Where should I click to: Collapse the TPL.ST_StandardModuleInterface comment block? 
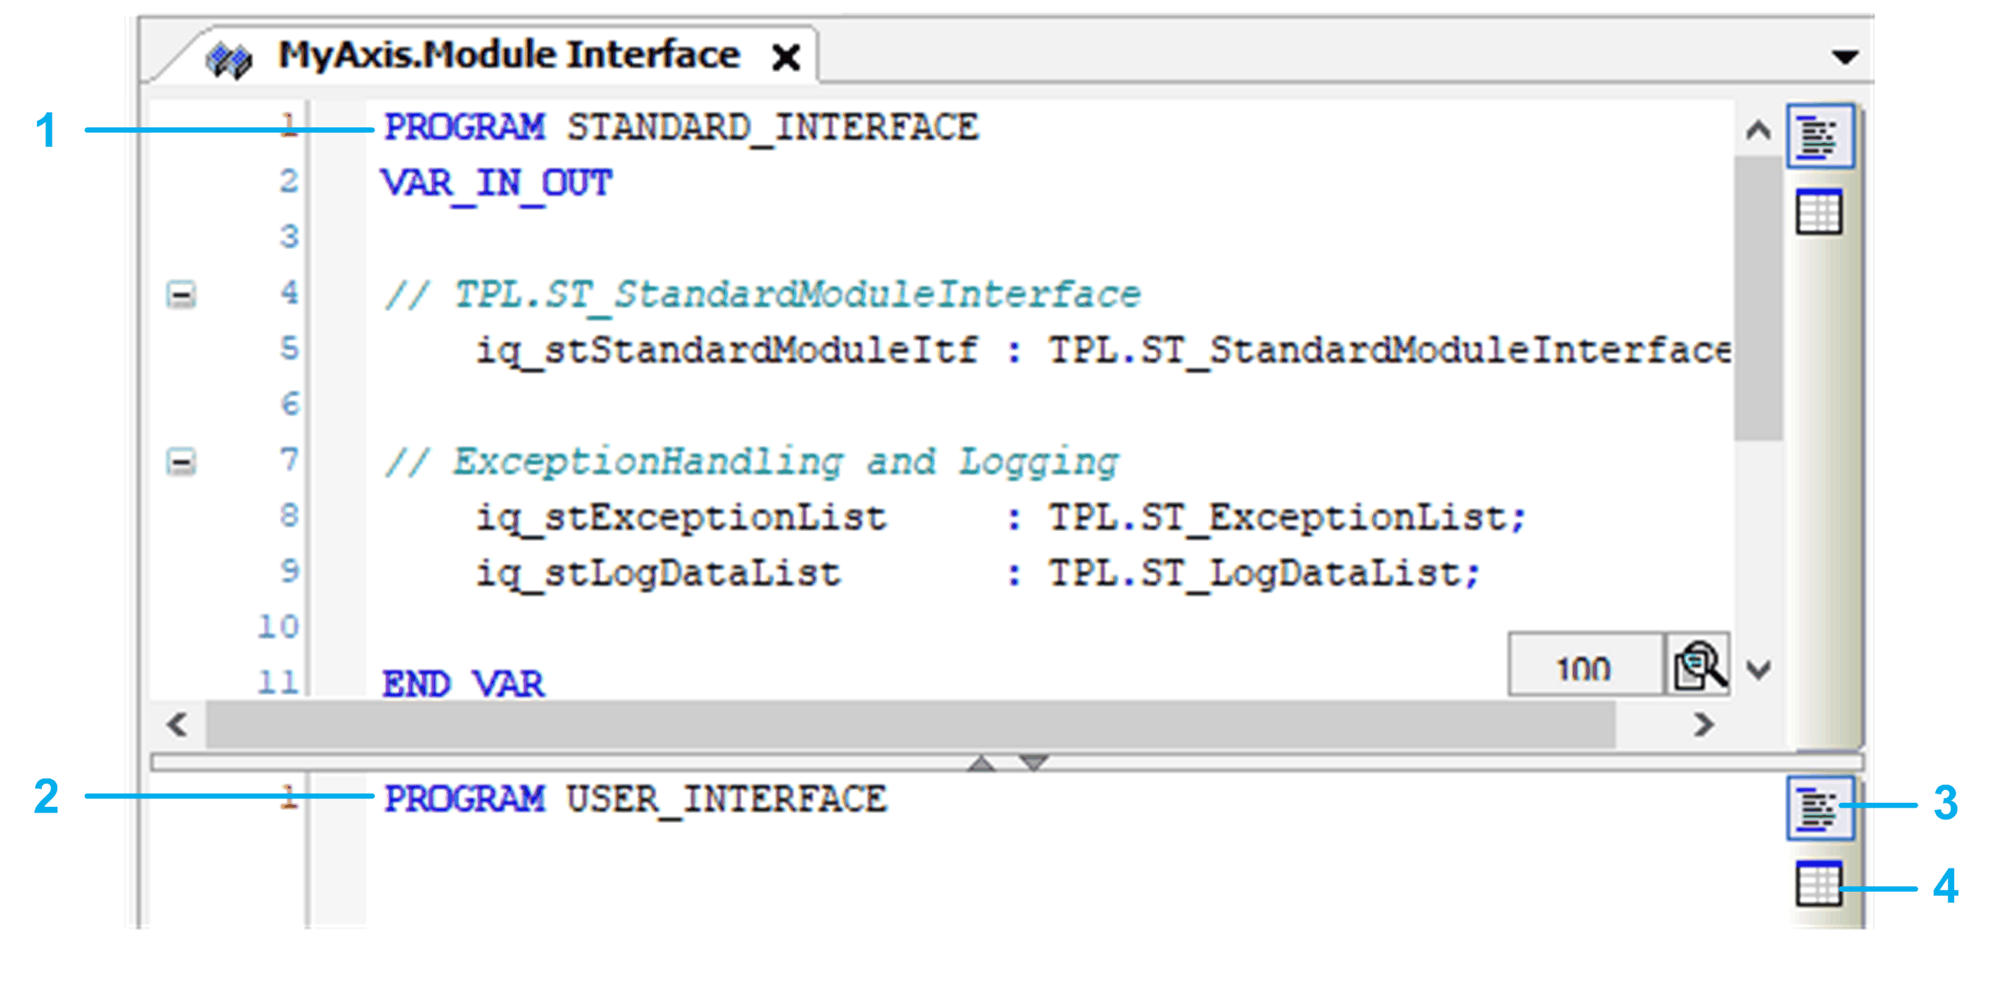click(181, 295)
